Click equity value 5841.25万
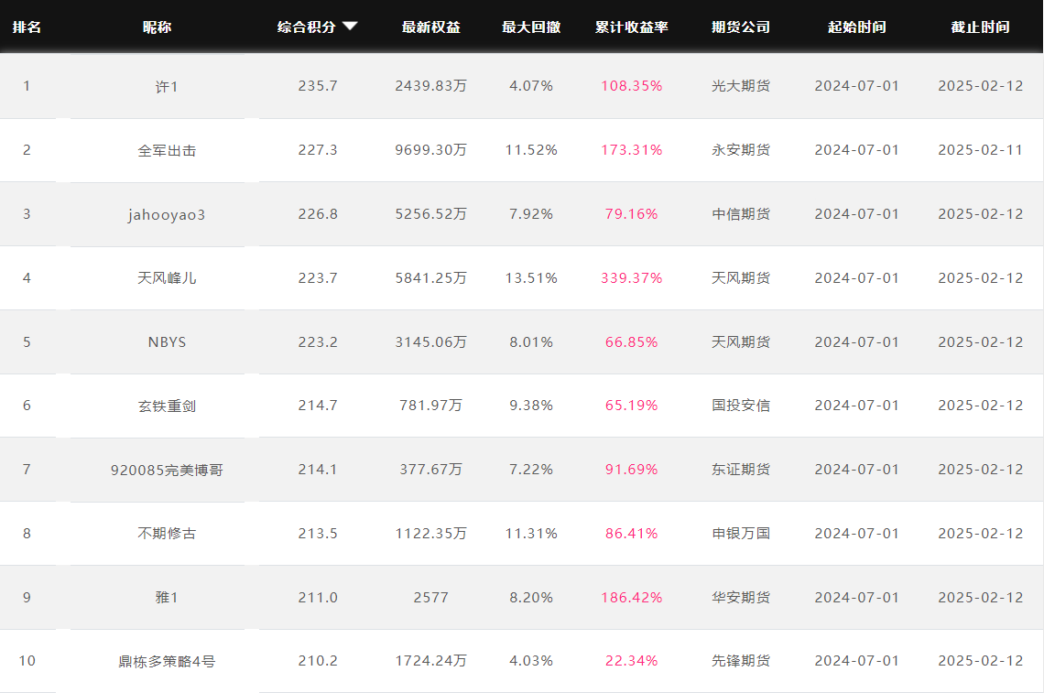The image size is (1044, 693). (430, 277)
